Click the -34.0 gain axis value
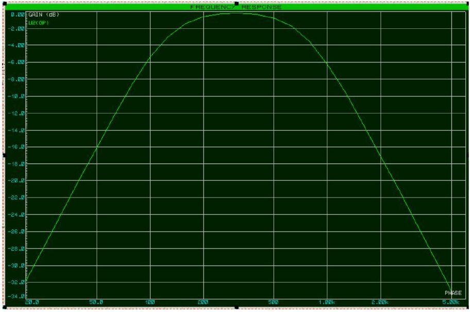The image size is (470, 312). tap(17, 297)
